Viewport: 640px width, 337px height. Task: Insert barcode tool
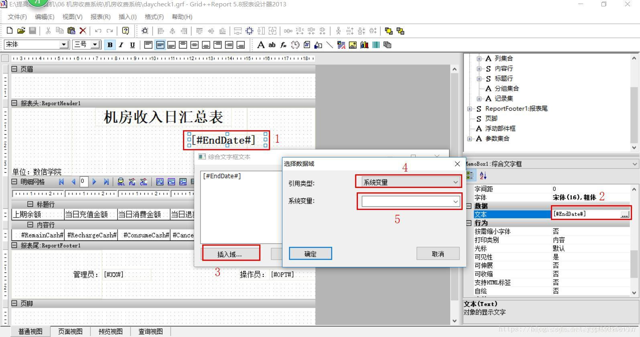[x=376, y=45]
